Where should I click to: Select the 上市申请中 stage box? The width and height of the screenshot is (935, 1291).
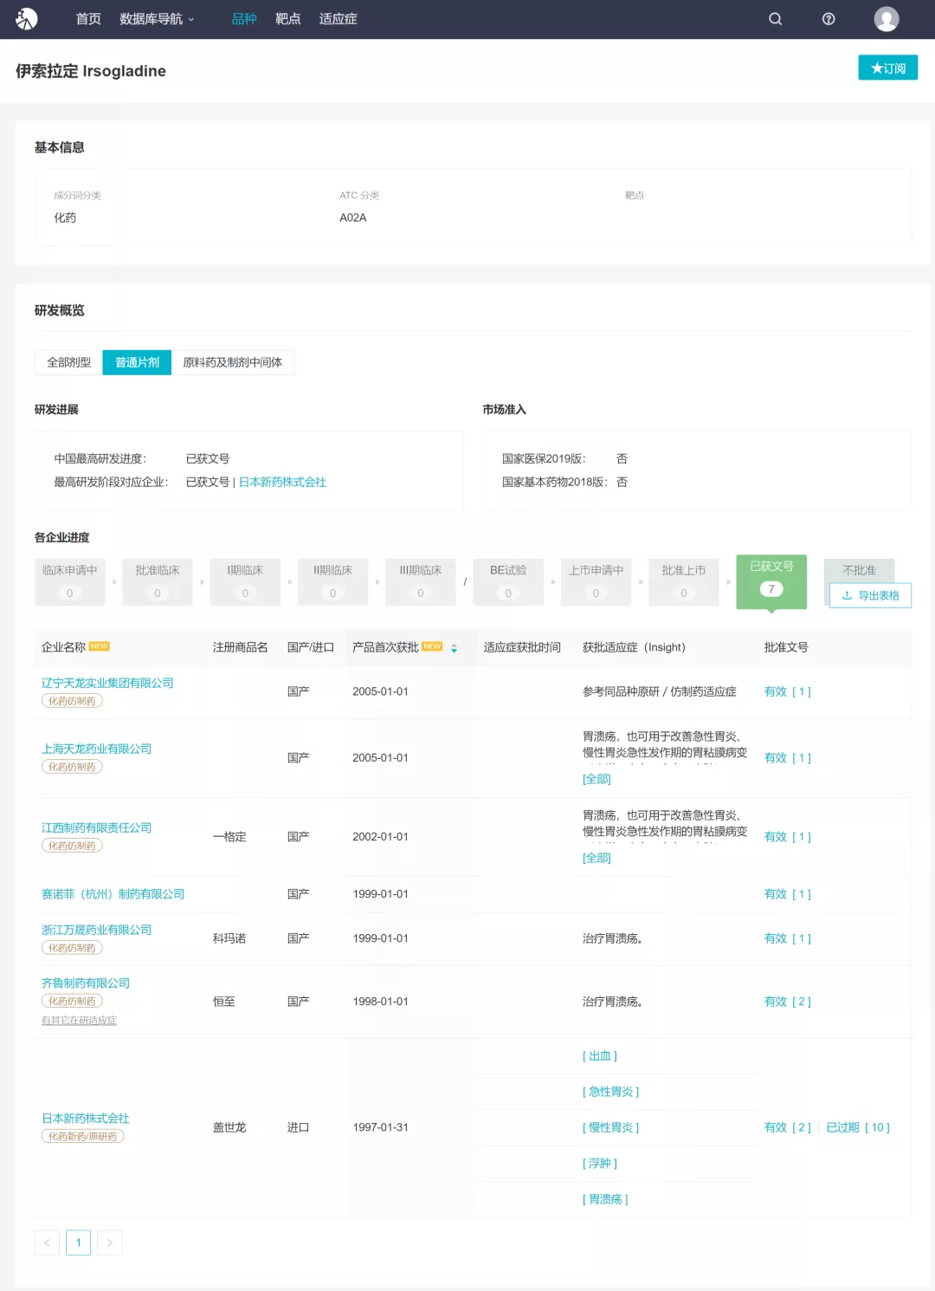click(596, 581)
